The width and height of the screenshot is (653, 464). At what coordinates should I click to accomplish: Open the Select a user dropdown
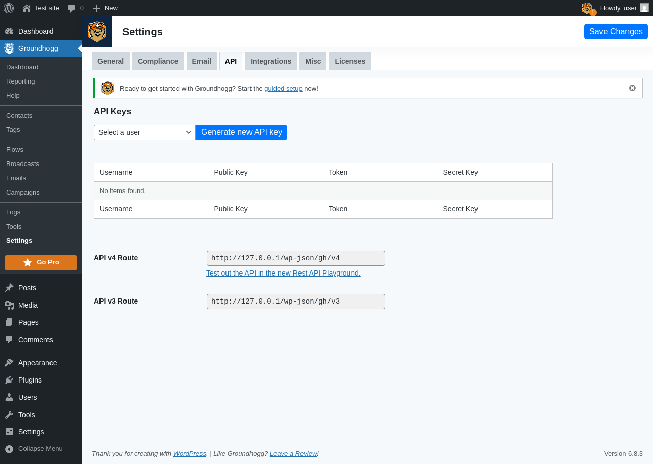tap(145, 132)
